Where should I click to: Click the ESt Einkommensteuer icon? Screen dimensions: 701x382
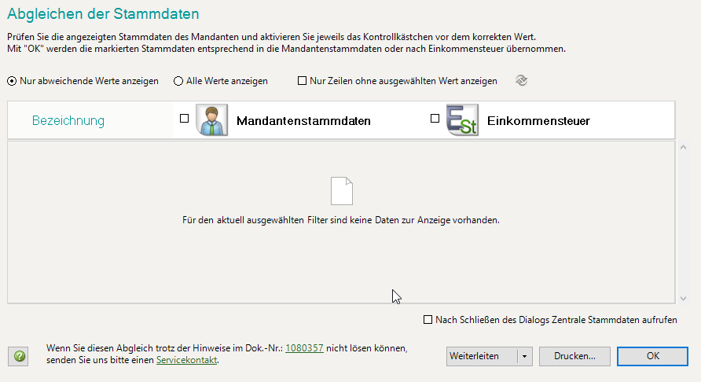coord(461,120)
